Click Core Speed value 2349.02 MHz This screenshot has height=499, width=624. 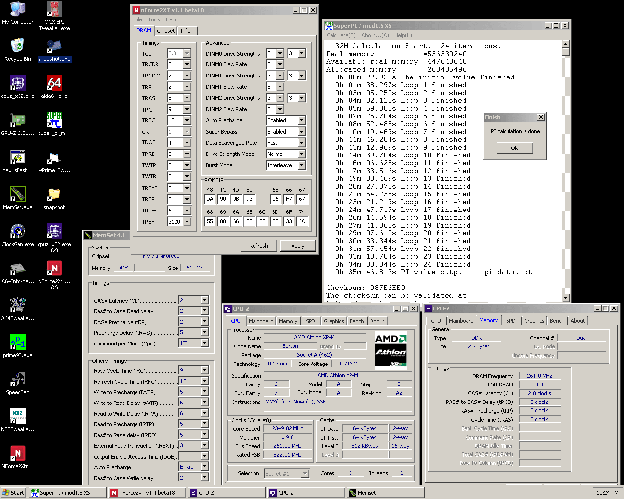click(x=288, y=429)
